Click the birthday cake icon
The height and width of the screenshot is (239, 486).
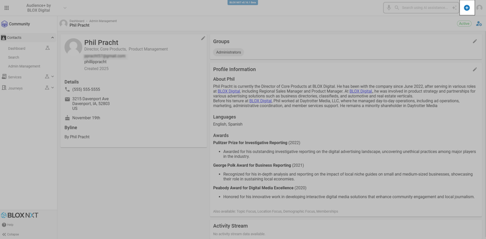67,118
